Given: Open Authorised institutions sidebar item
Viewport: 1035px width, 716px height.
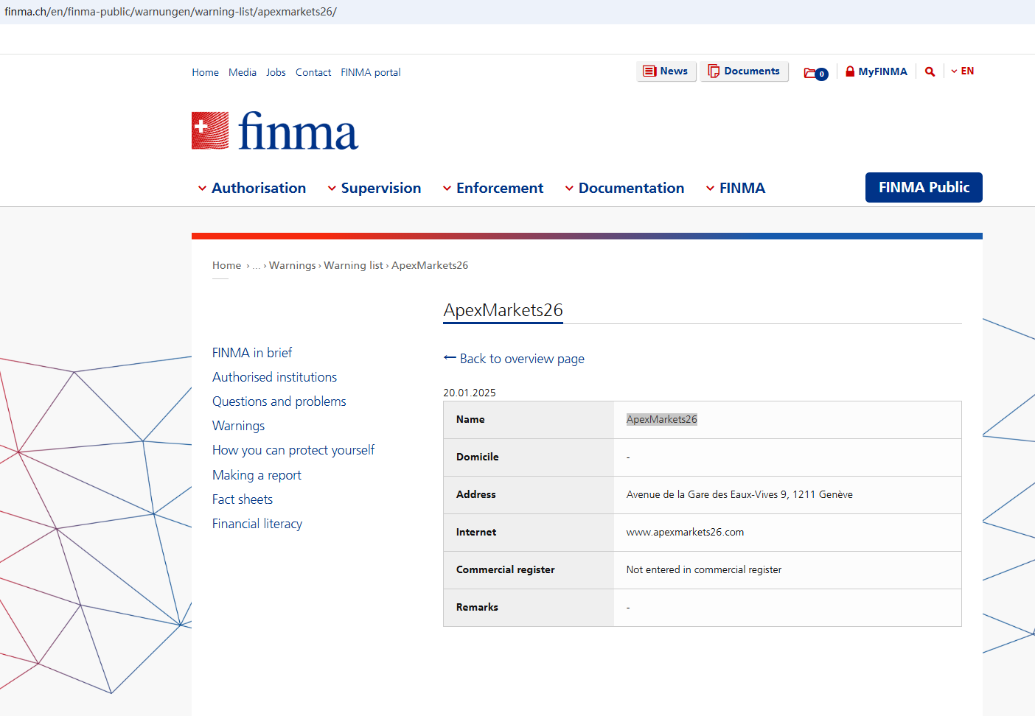Looking at the screenshot, I should click(x=275, y=377).
